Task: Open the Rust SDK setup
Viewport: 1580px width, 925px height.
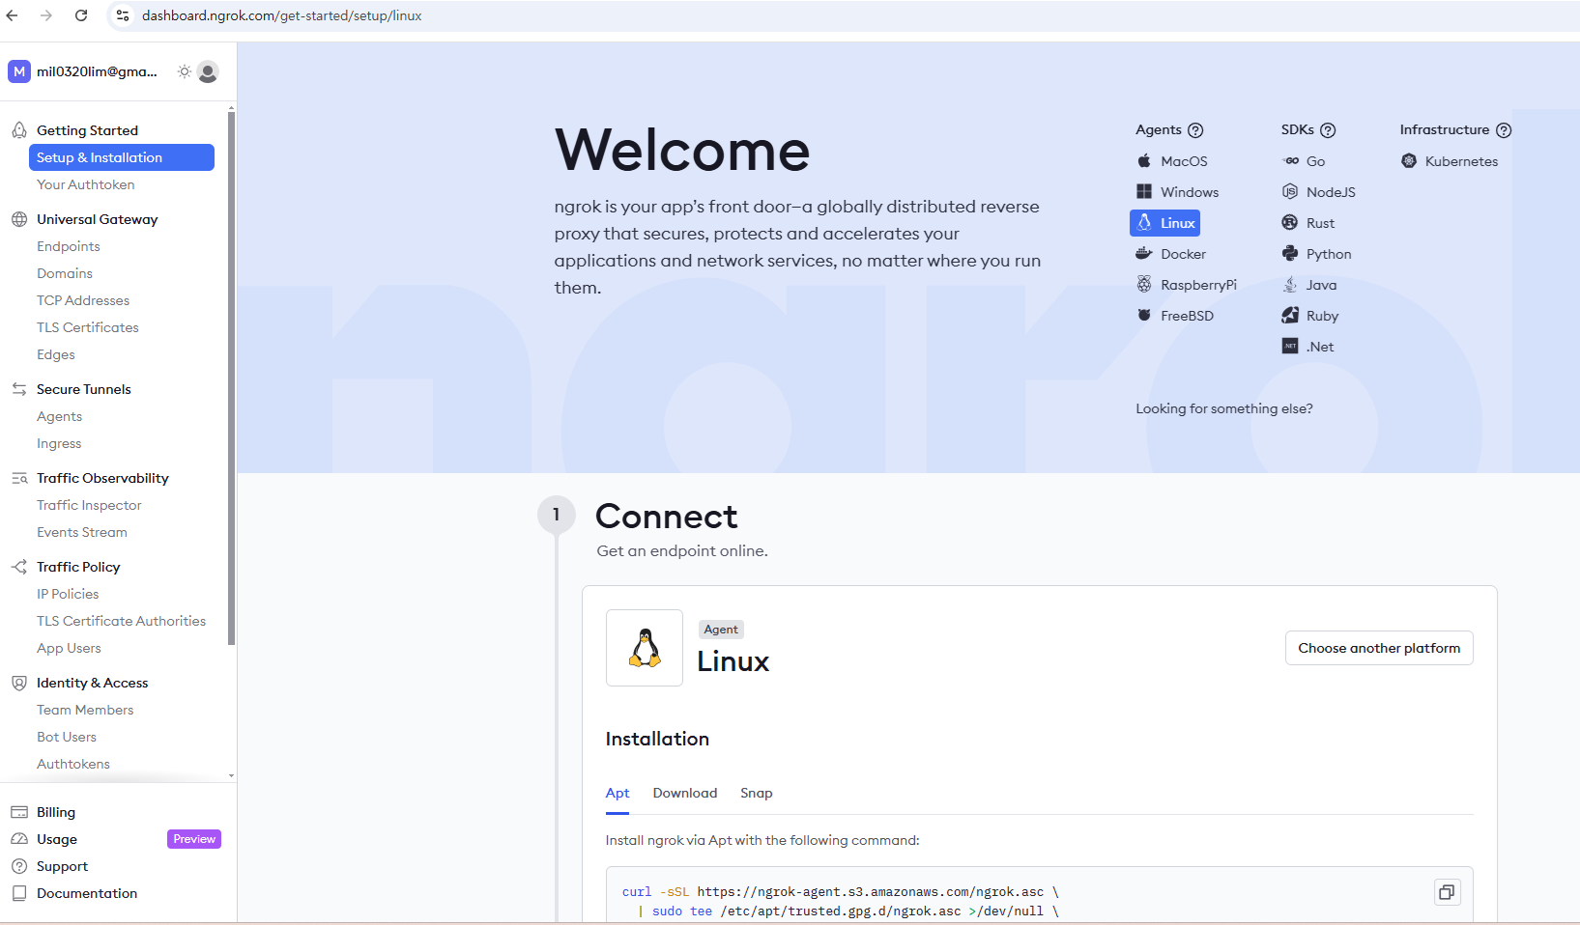Action: click(x=1308, y=223)
